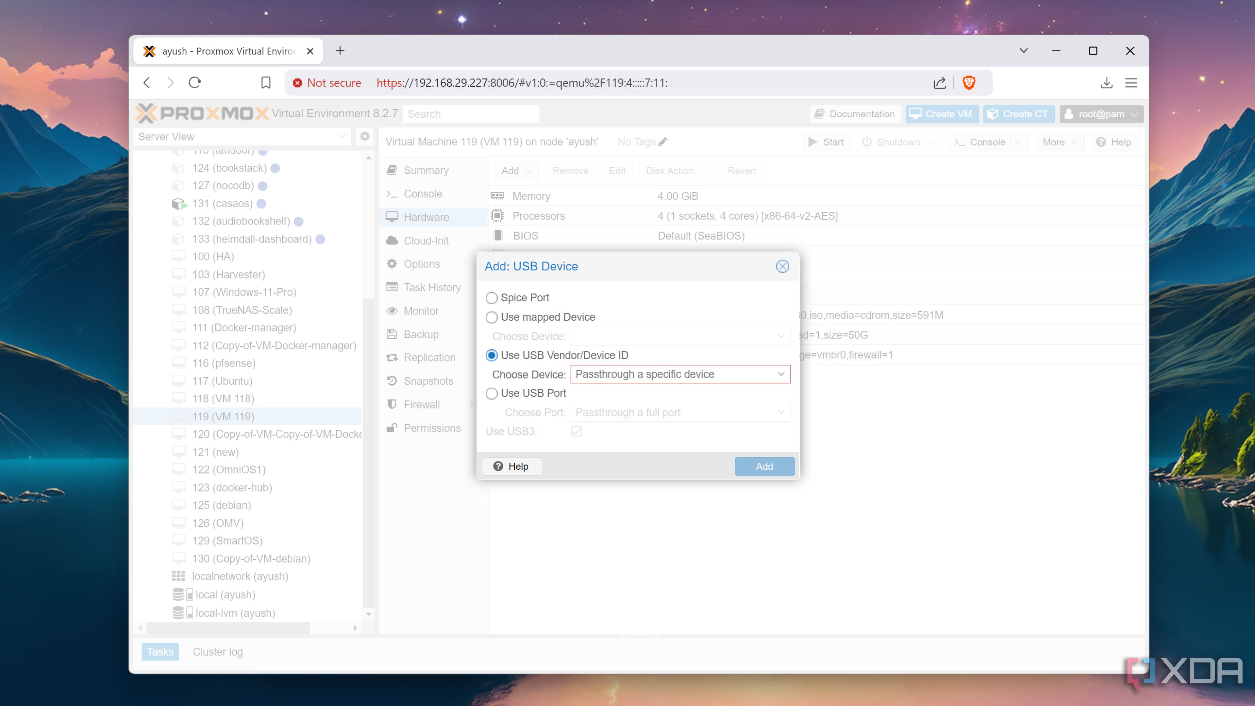Viewport: 1255px width, 706px height.
Task: Toggle the Use USB3 checkbox
Action: pyautogui.click(x=576, y=431)
